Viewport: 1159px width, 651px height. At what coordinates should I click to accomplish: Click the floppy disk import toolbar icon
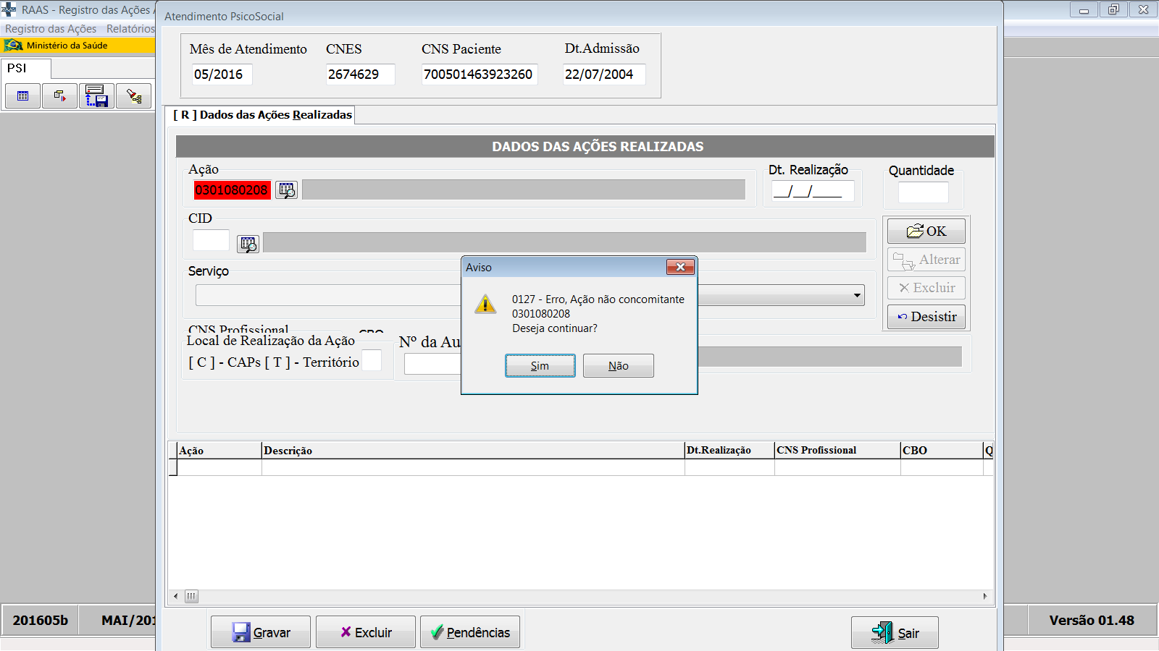tap(96, 96)
